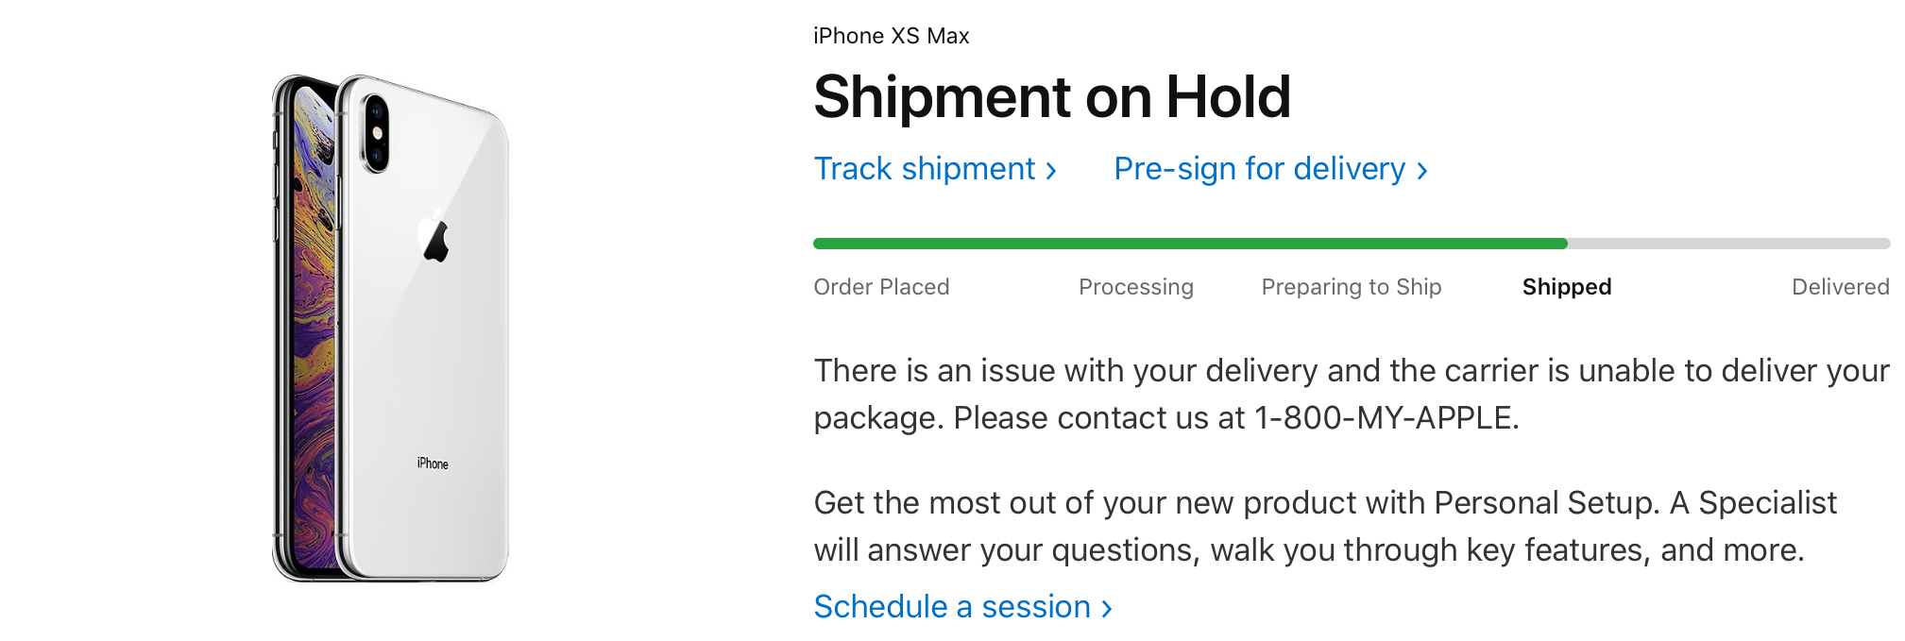1905x641 pixels.
Task: Click the Shipment on Hold heading
Action: [1051, 96]
